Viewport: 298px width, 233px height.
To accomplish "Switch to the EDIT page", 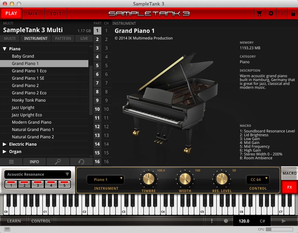I will (56, 14).
